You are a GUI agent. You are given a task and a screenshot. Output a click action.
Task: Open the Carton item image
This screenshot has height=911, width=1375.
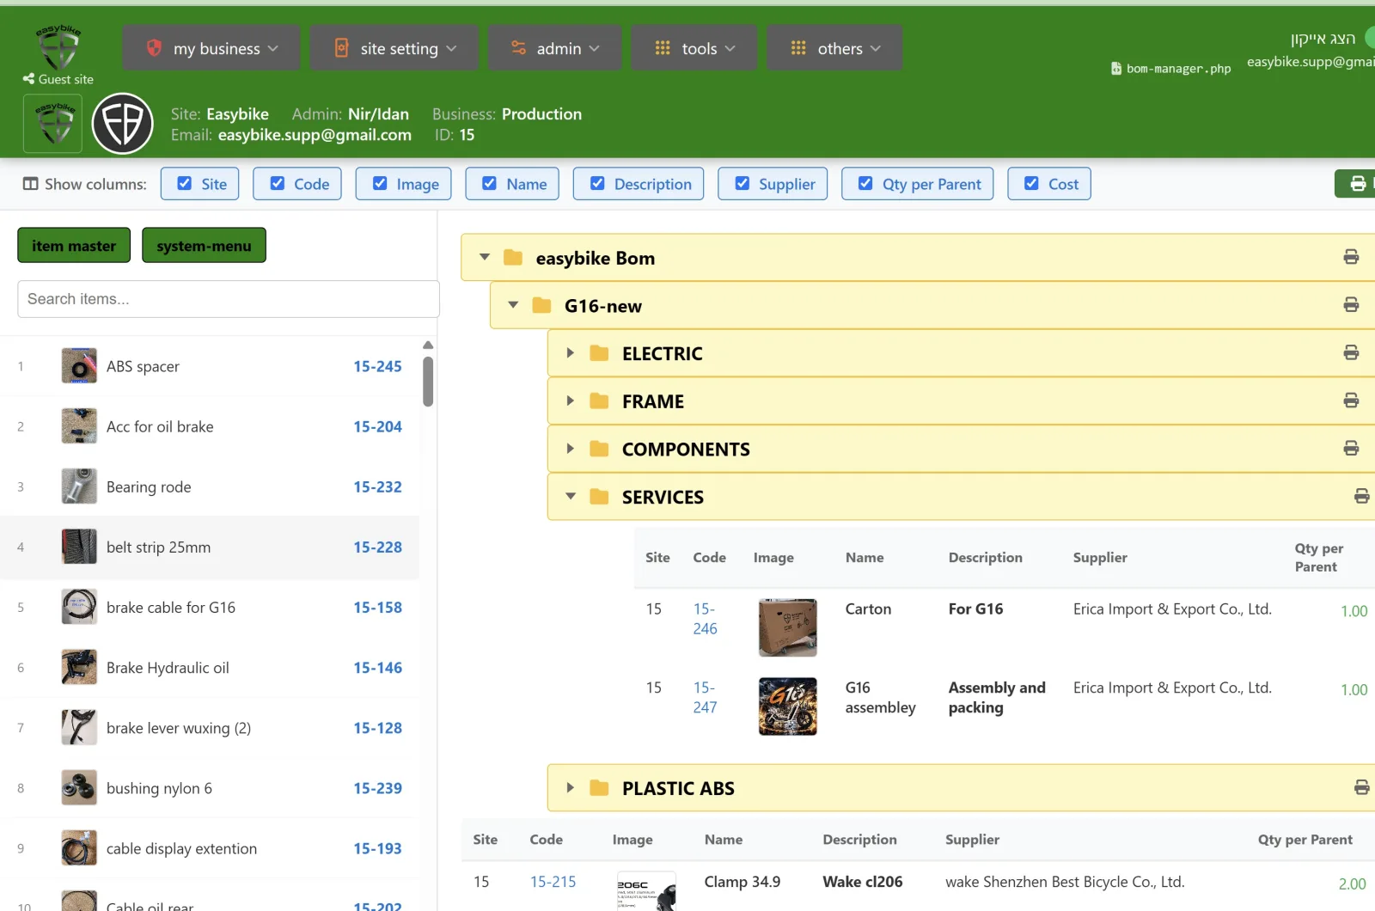coord(787,627)
